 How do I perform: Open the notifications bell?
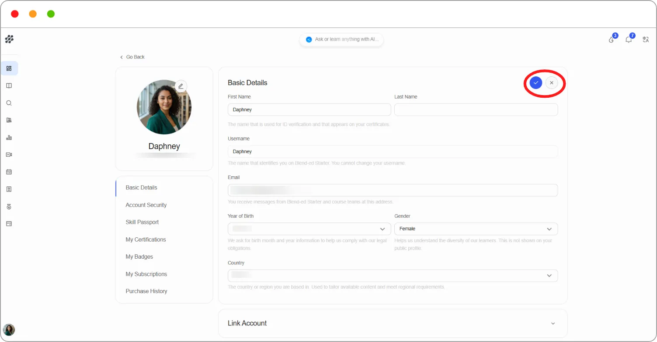(629, 39)
